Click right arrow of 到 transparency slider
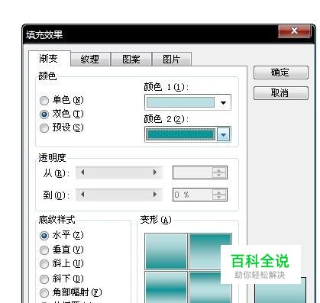The height and width of the screenshot is (303, 320). click(x=155, y=195)
